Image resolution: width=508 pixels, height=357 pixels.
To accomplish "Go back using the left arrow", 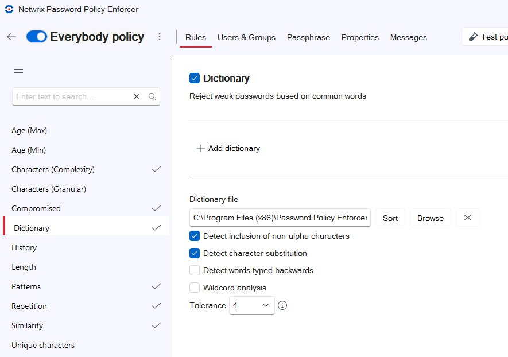I will click(11, 37).
